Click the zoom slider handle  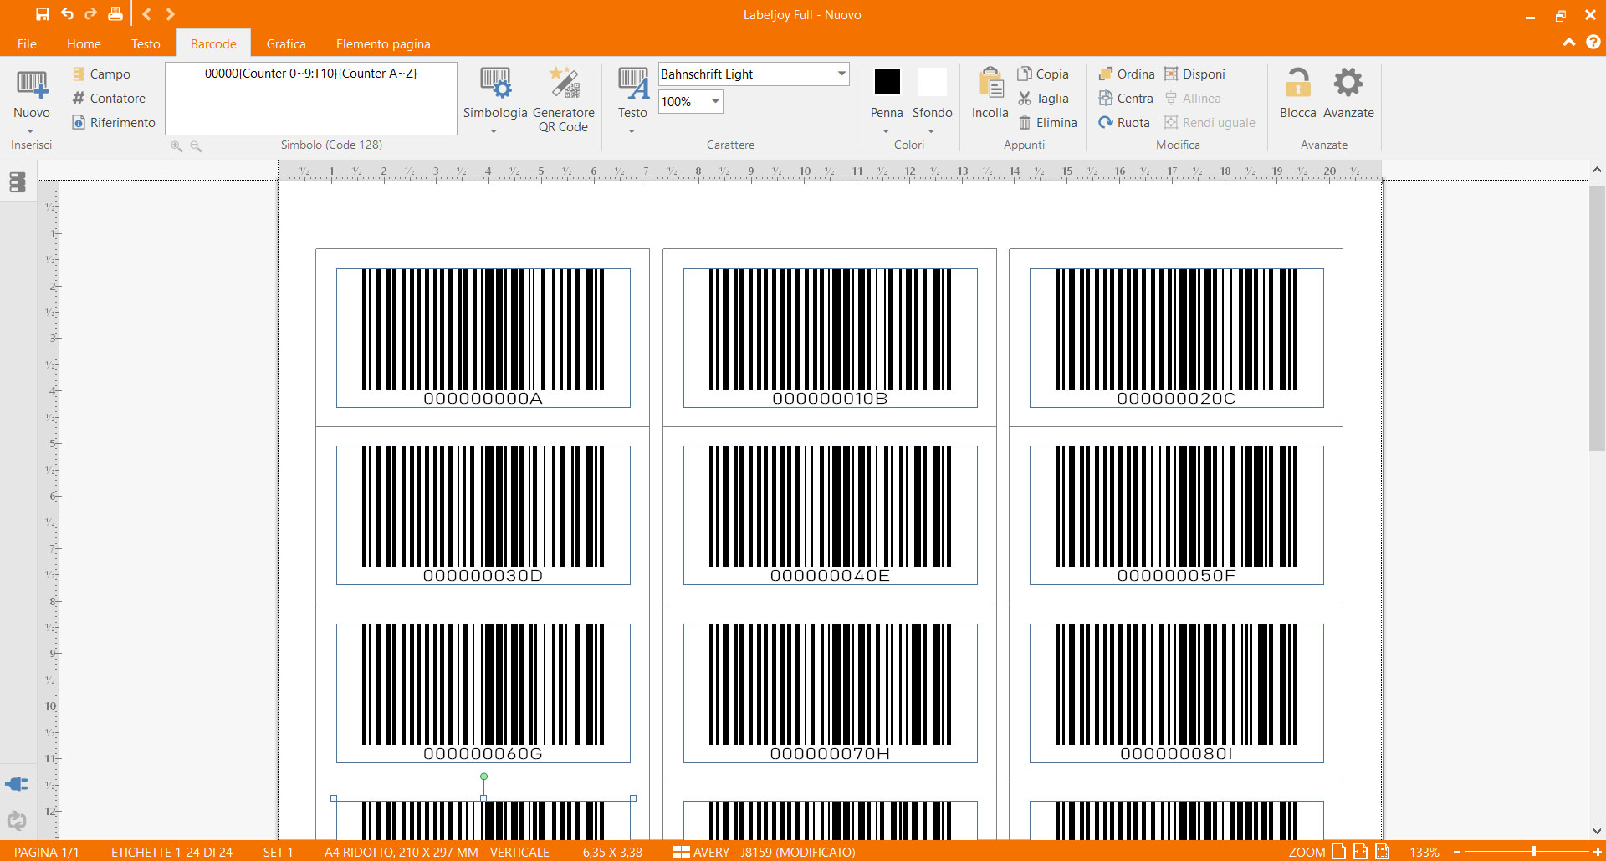click(x=1533, y=852)
